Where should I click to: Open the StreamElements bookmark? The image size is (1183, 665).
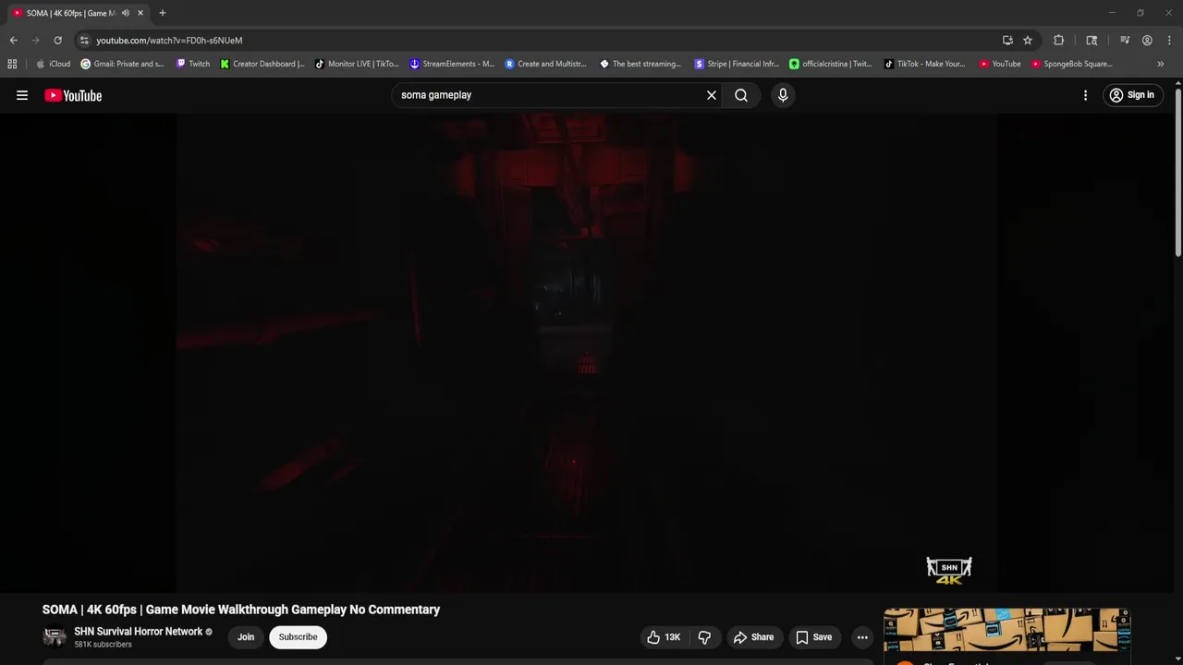[x=452, y=64]
